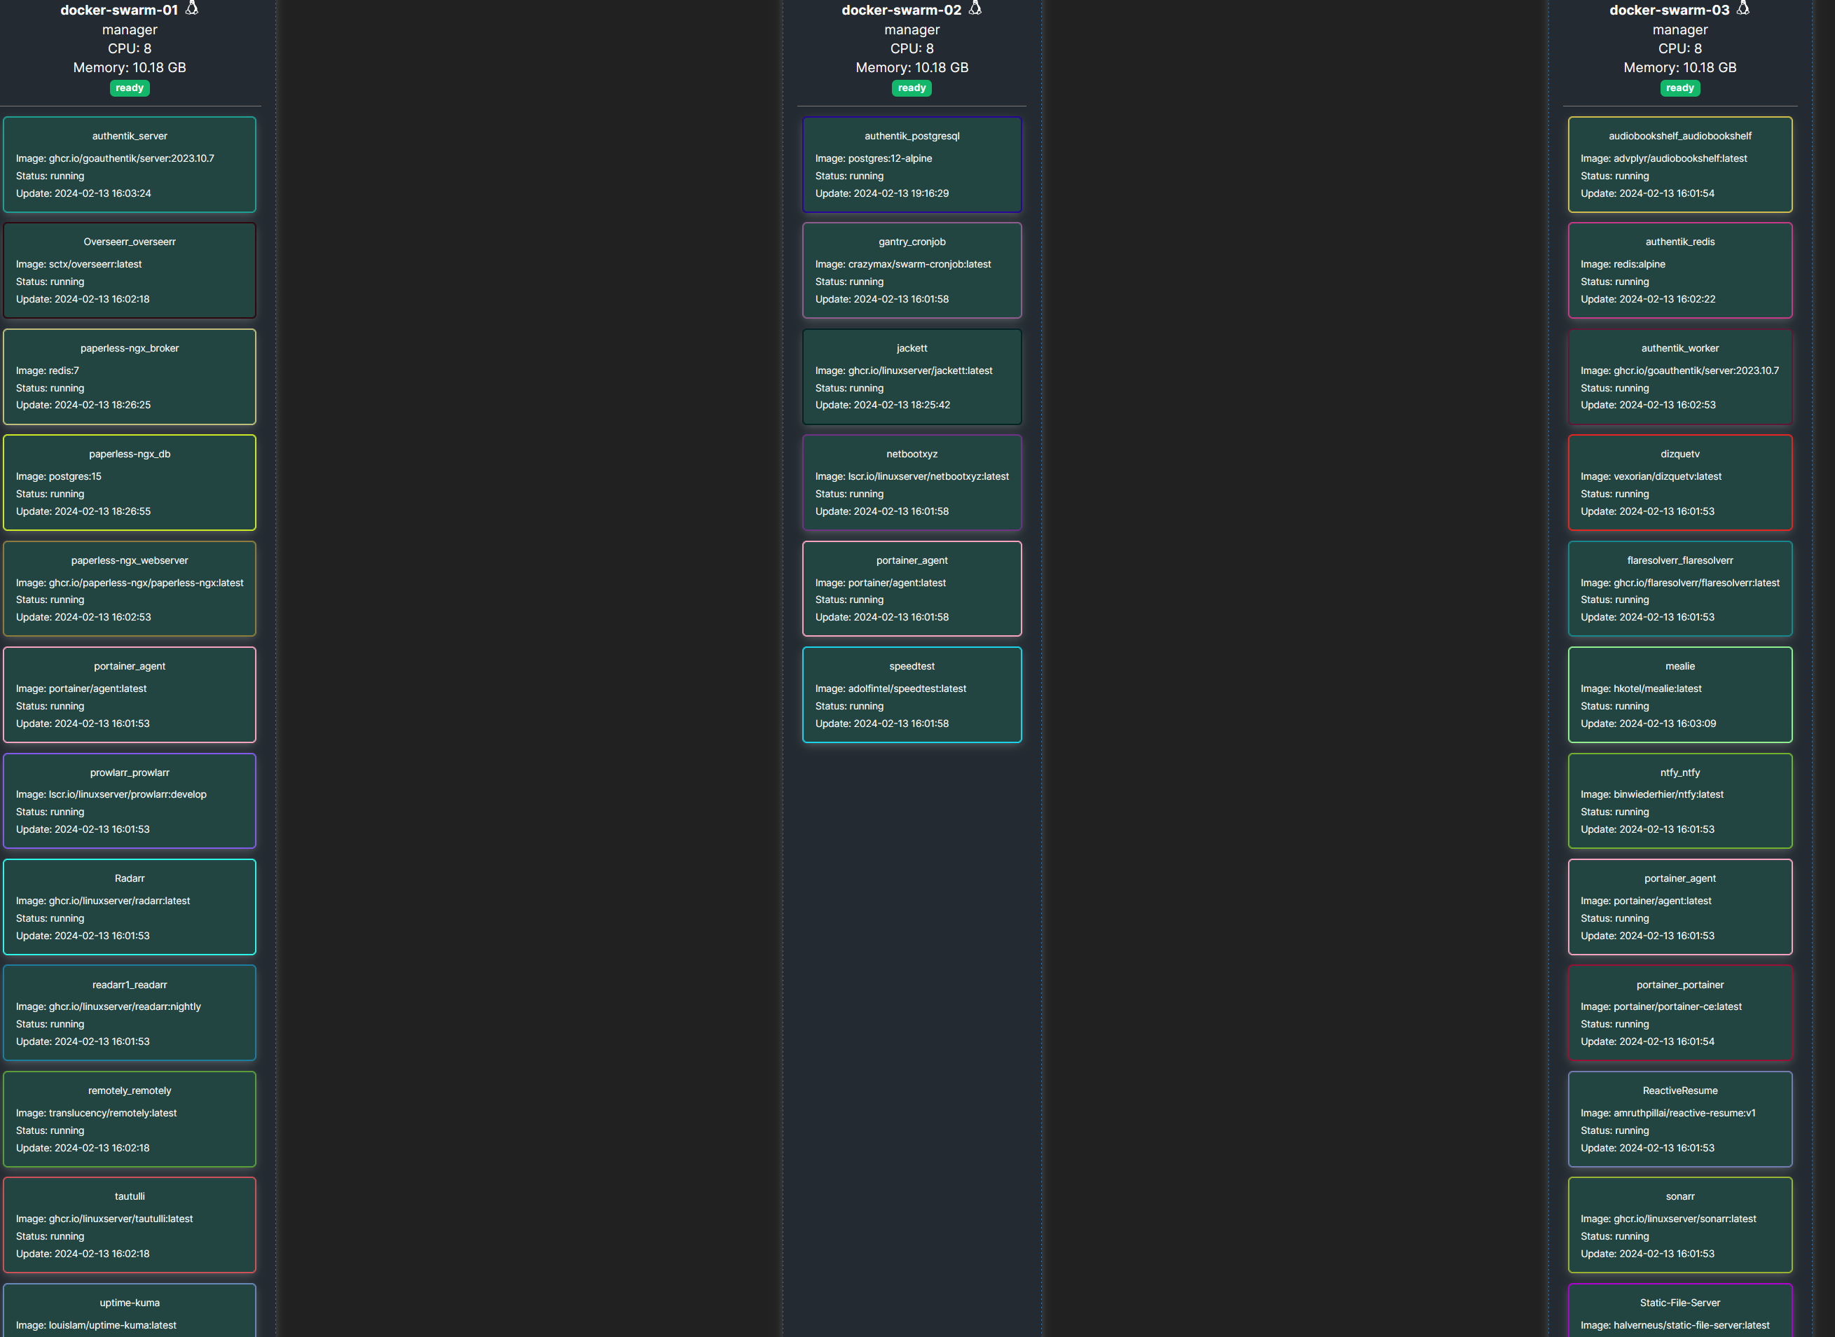
Task: Click portainer_agent title on docker-swarm-01
Action: (x=130, y=666)
